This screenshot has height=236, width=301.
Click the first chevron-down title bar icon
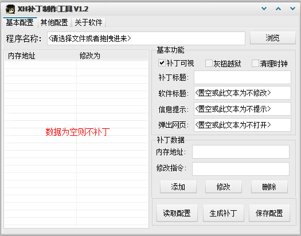point(264,9)
